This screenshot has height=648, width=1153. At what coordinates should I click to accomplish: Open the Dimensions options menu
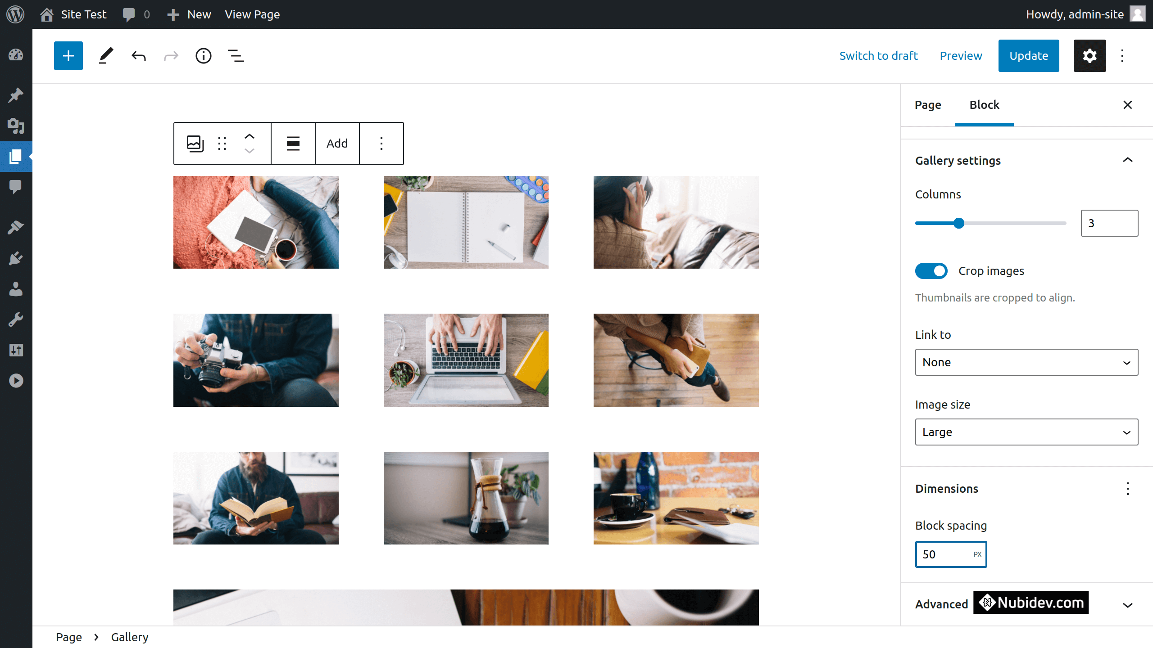click(x=1127, y=489)
